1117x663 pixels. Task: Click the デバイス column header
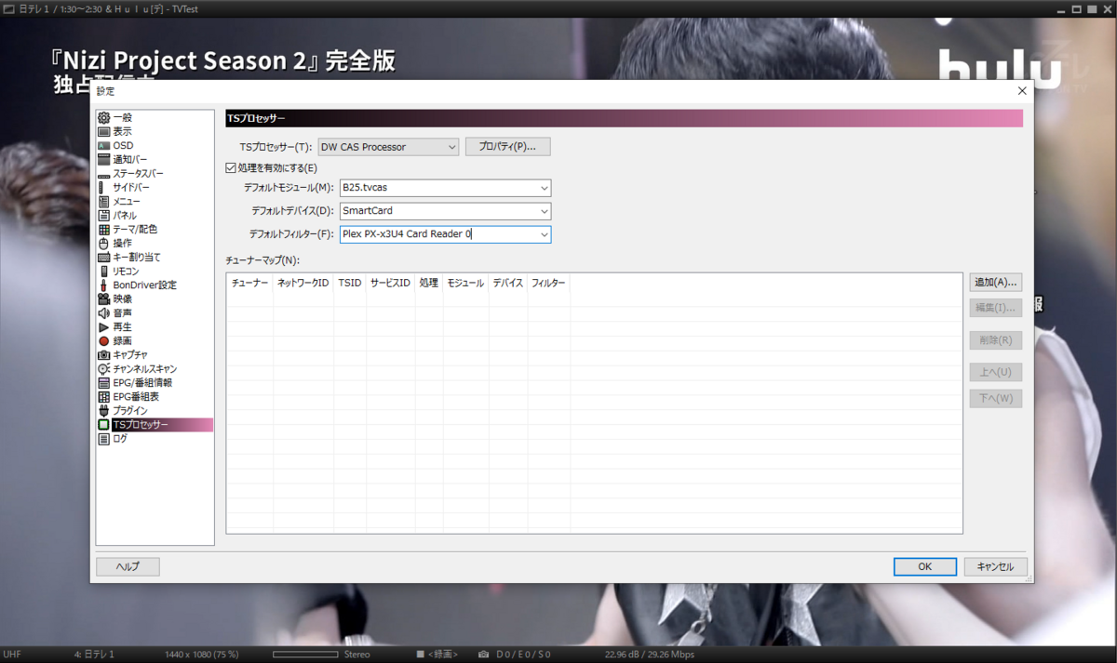[508, 283]
